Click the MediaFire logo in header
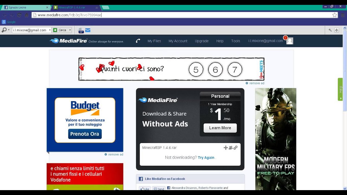Viewport: 347px width, 195px height. (x=68, y=41)
